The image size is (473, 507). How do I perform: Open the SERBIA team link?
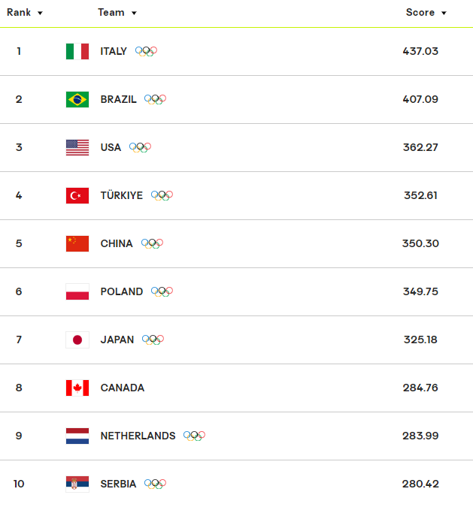(x=118, y=484)
